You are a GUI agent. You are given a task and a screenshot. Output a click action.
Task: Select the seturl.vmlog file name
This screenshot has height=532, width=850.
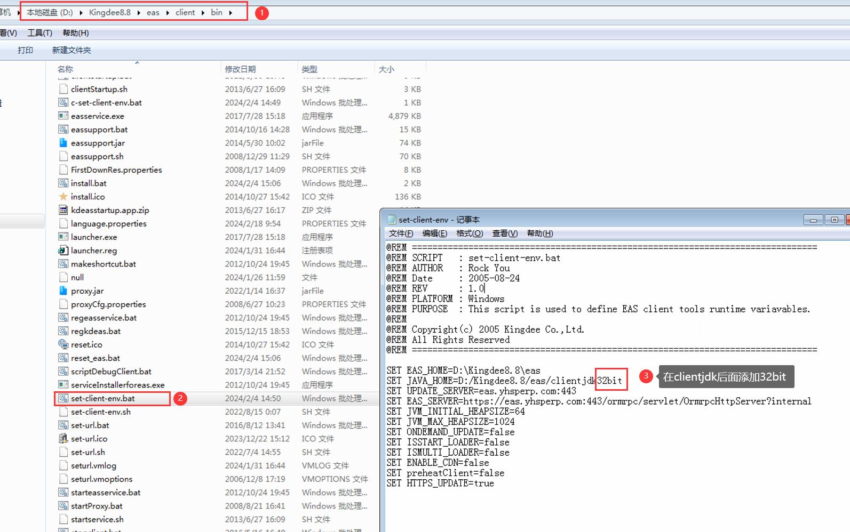pos(93,465)
